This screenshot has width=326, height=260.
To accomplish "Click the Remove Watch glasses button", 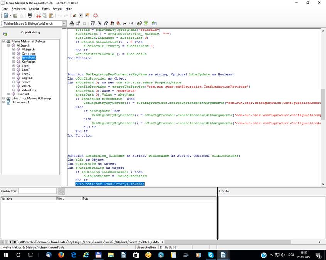I will (61, 192).
